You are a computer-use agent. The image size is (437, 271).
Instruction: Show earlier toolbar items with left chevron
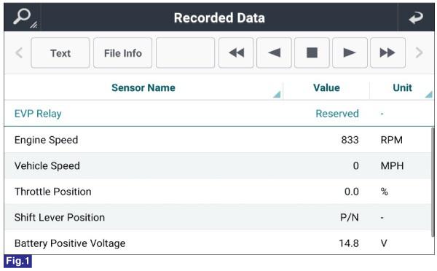19,52
